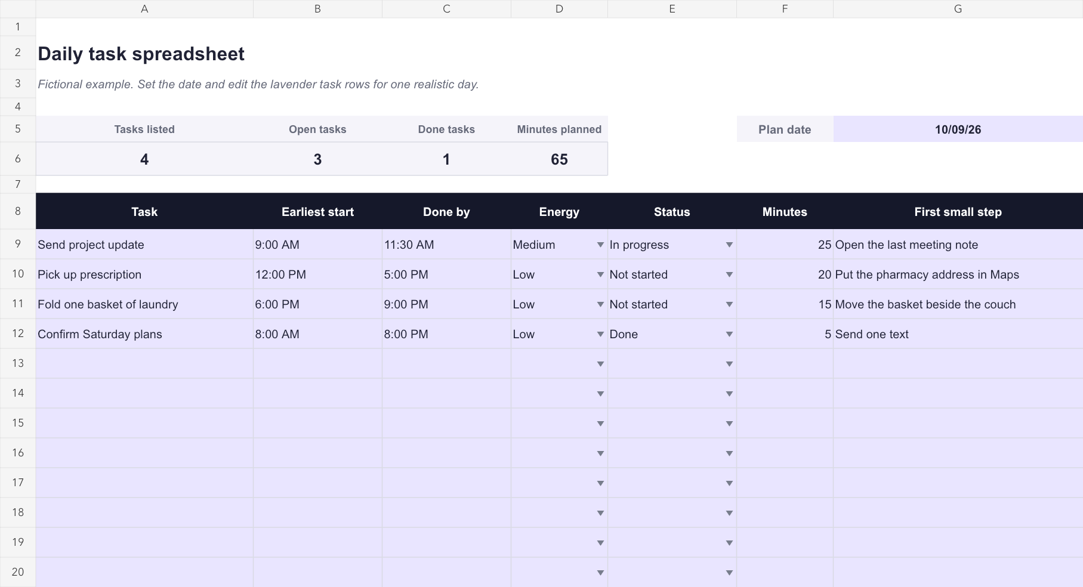Click the 9:00 AM earliest start cell

[317, 245]
